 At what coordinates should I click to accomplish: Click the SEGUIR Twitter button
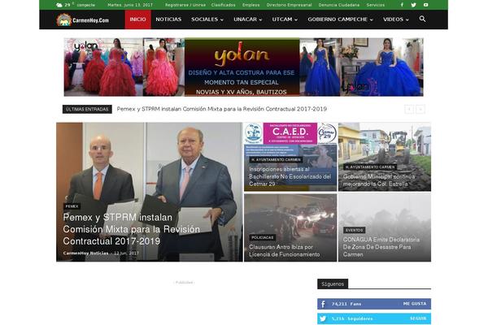418,318
